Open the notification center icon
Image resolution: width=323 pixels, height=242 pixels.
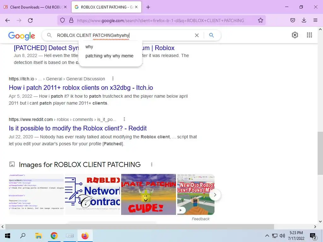pos(313,236)
